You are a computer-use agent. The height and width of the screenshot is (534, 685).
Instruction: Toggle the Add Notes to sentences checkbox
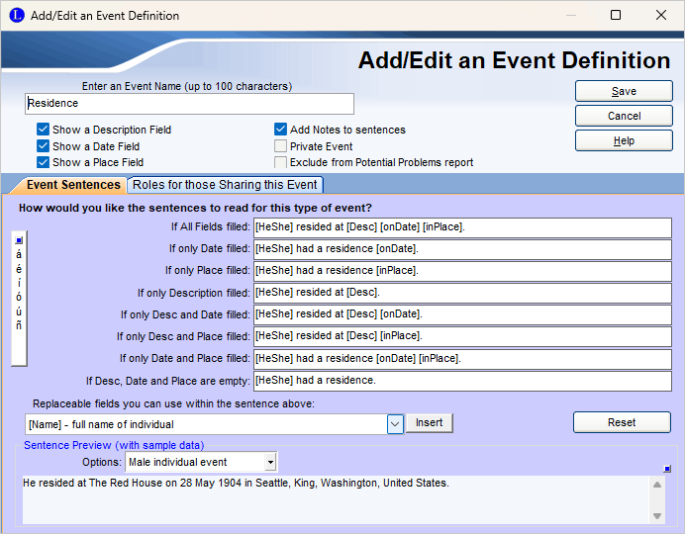(281, 130)
